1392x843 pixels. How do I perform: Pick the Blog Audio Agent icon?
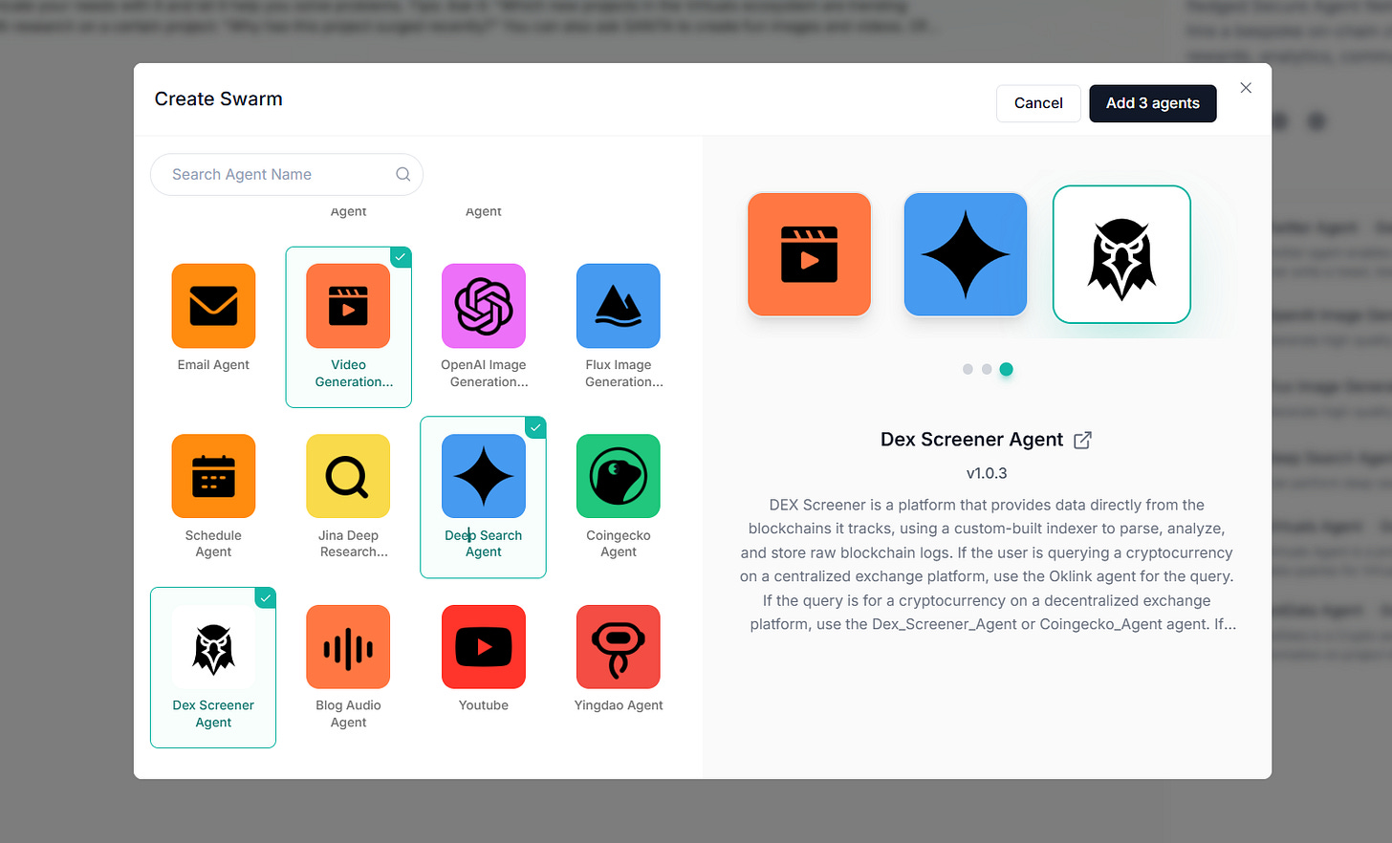point(348,647)
